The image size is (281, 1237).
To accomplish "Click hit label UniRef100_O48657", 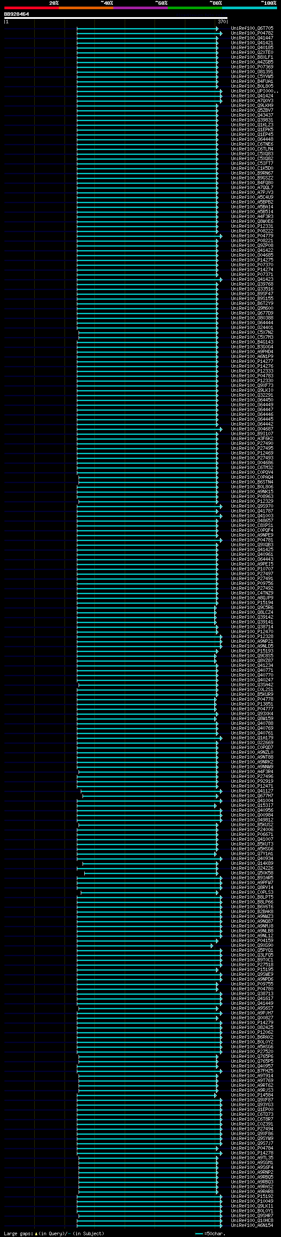I will 252,520.
